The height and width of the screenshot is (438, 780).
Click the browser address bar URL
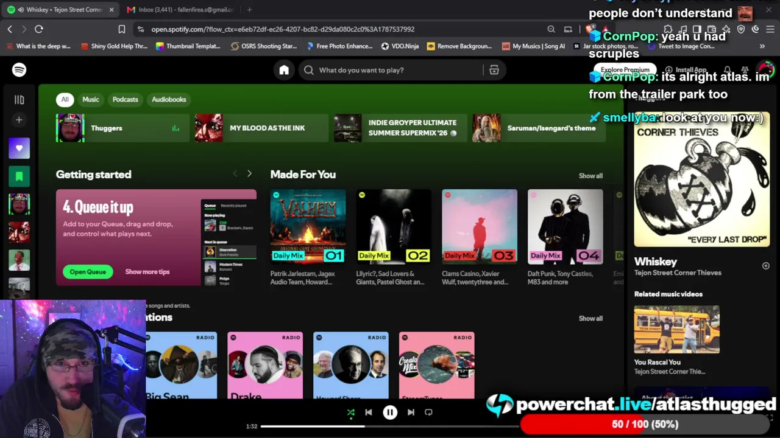[283, 29]
